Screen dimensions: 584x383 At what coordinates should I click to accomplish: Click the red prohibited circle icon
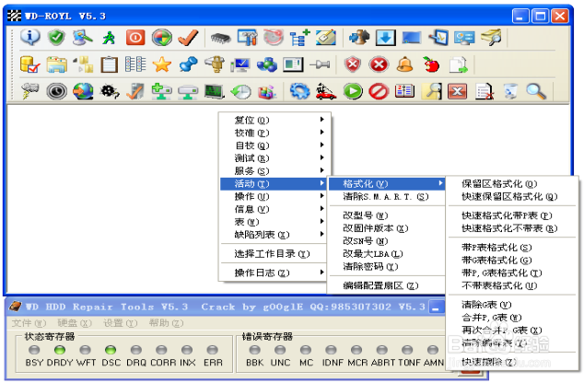(x=379, y=91)
